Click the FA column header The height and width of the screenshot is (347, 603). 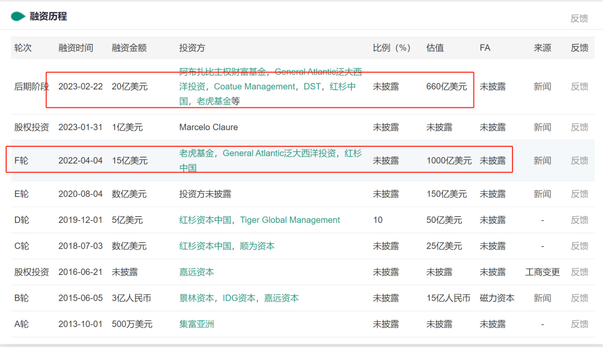(485, 47)
